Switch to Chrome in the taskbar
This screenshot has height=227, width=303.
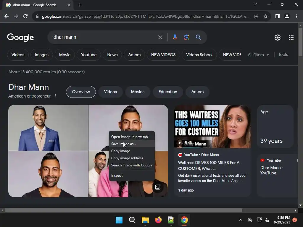tap(184, 220)
